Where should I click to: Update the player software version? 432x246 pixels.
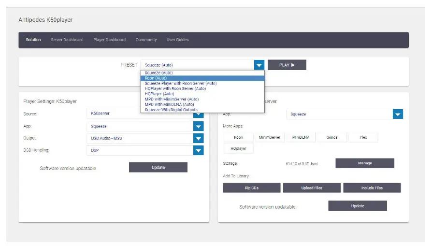(x=158, y=167)
